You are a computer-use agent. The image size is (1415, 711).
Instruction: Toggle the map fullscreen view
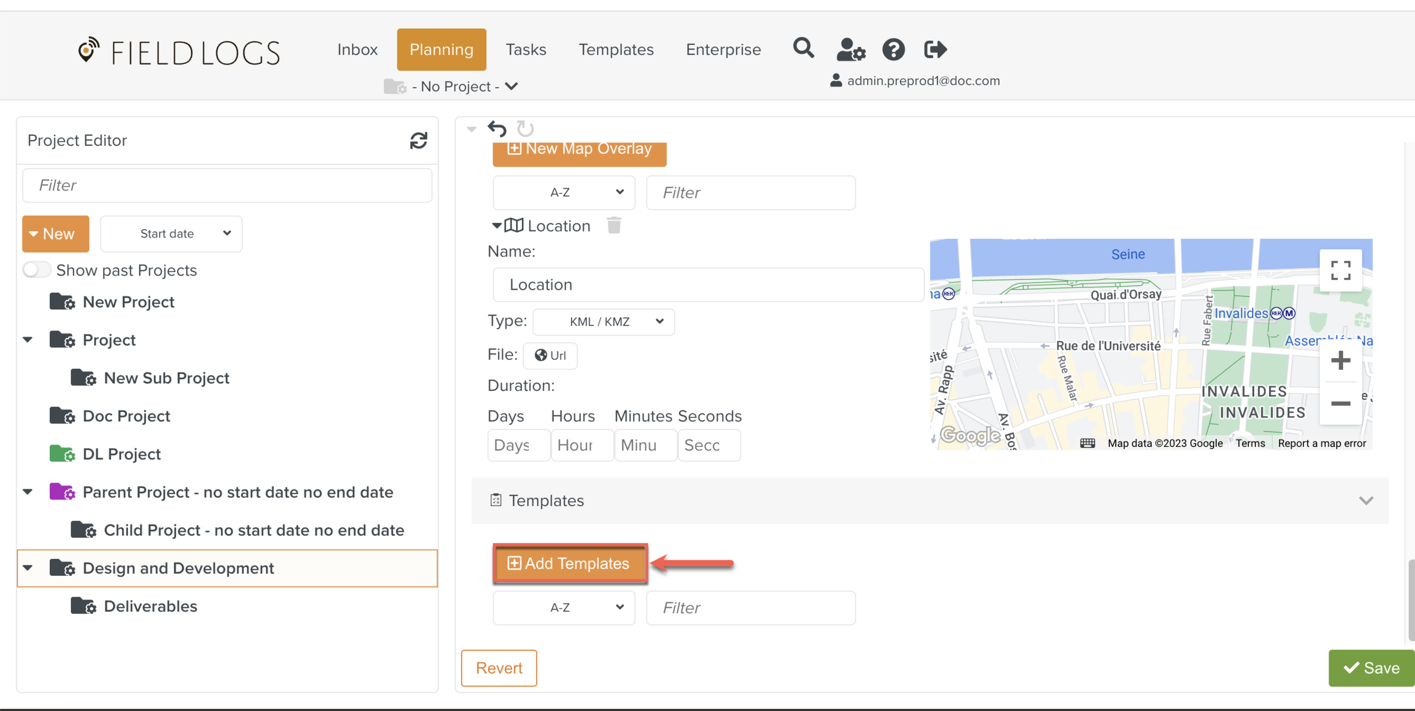(x=1340, y=270)
